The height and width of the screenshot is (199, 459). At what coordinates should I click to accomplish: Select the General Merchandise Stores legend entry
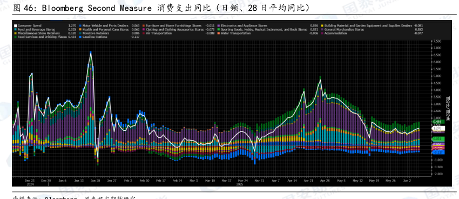click(x=345, y=30)
